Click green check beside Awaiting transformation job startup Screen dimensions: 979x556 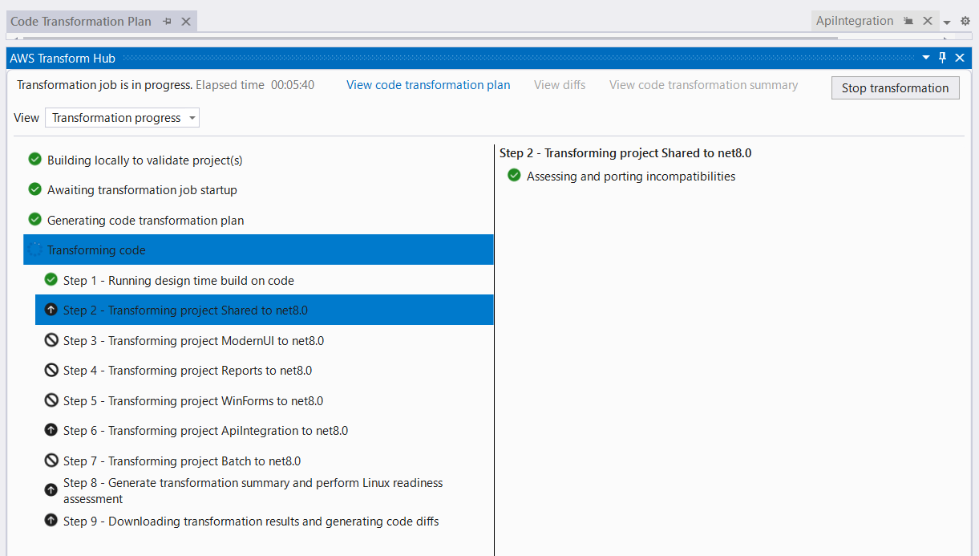pos(35,190)
